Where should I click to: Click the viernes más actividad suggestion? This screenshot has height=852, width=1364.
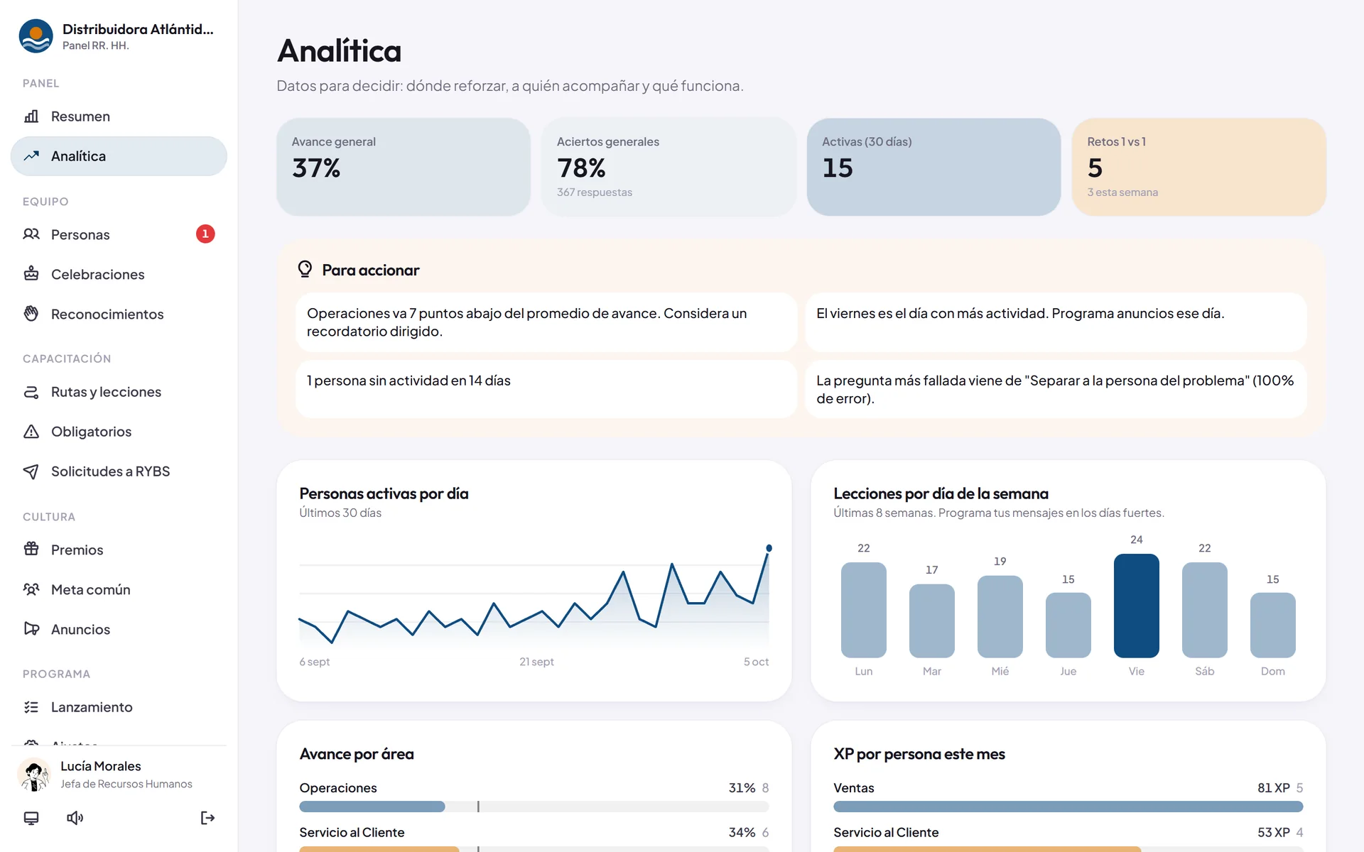(x=1056, y=322)
